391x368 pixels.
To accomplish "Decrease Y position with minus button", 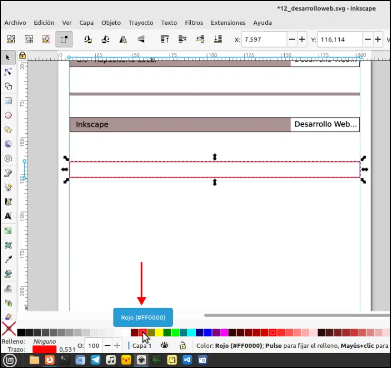I will [368, 40].
